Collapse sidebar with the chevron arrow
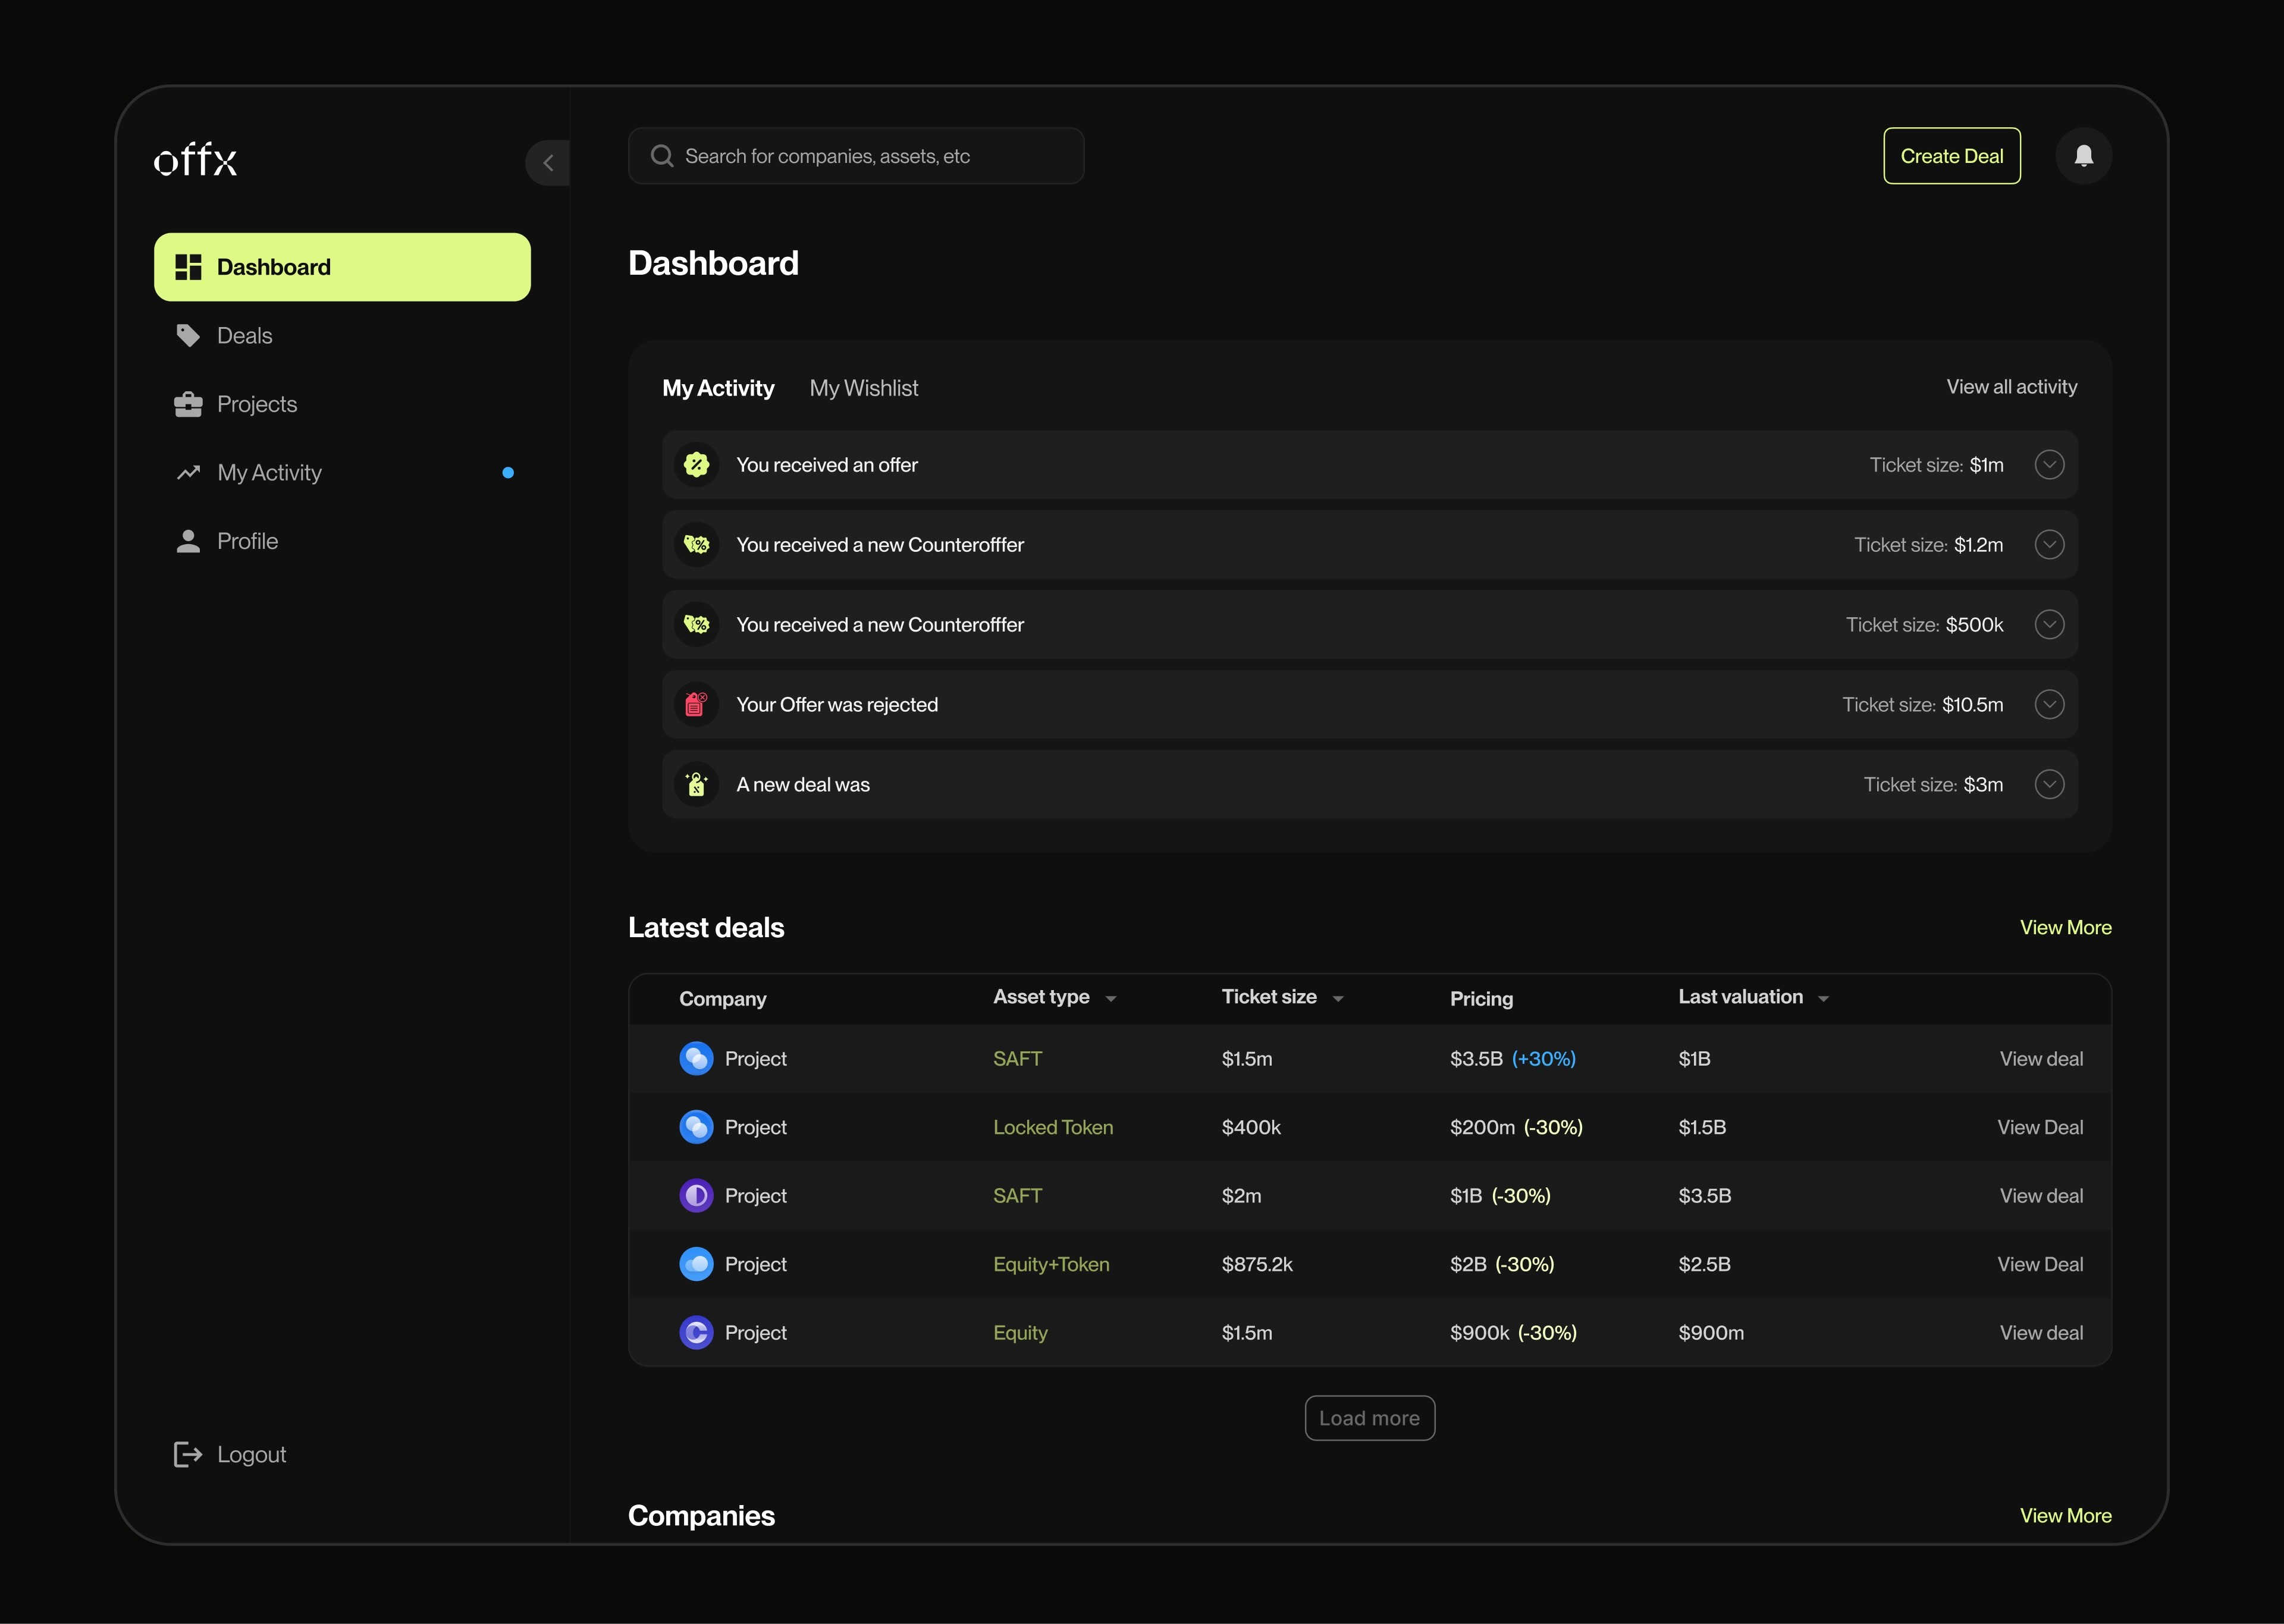The image size is (2284, 1624). 548,163
